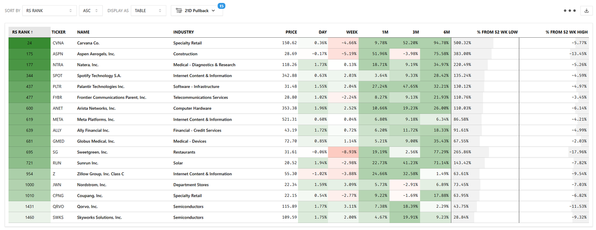
Task: Click the red -8.93% week cell
Action: pos(344,152)
